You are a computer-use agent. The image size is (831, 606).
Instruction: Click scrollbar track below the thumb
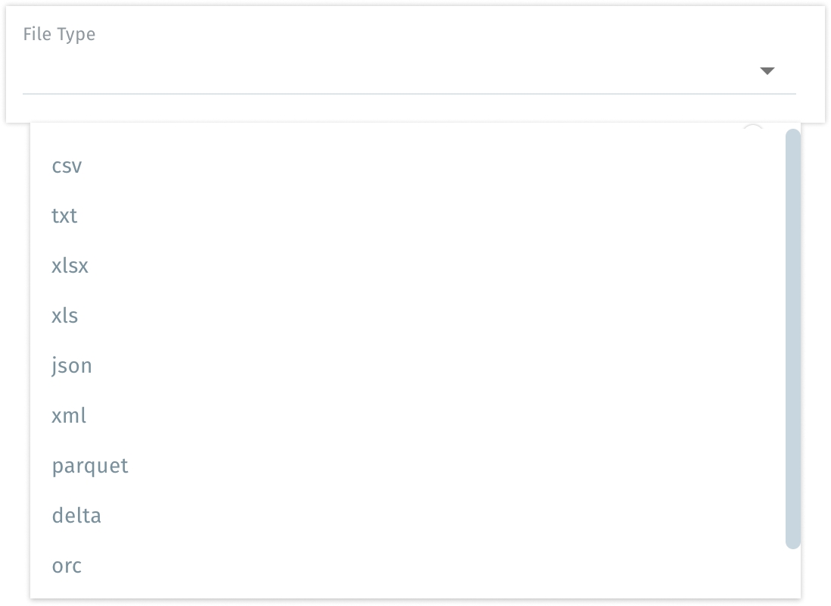[792, 573]
